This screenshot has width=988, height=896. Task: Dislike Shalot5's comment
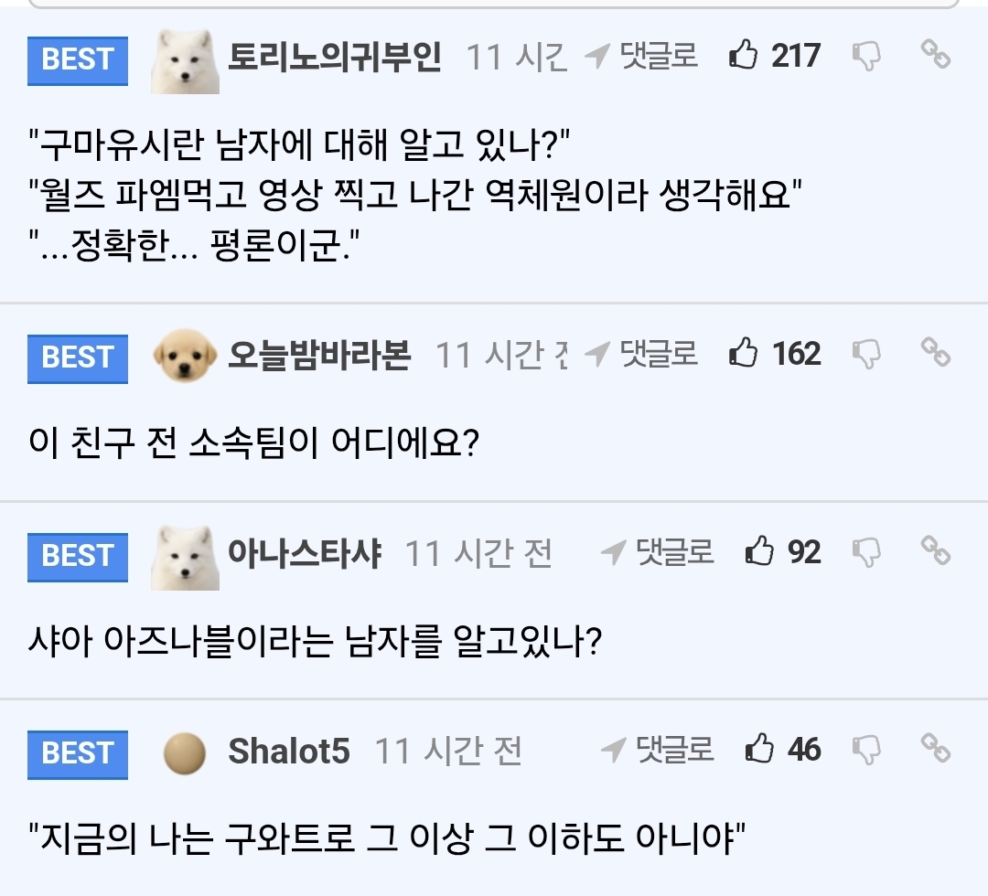coord(865,752)
